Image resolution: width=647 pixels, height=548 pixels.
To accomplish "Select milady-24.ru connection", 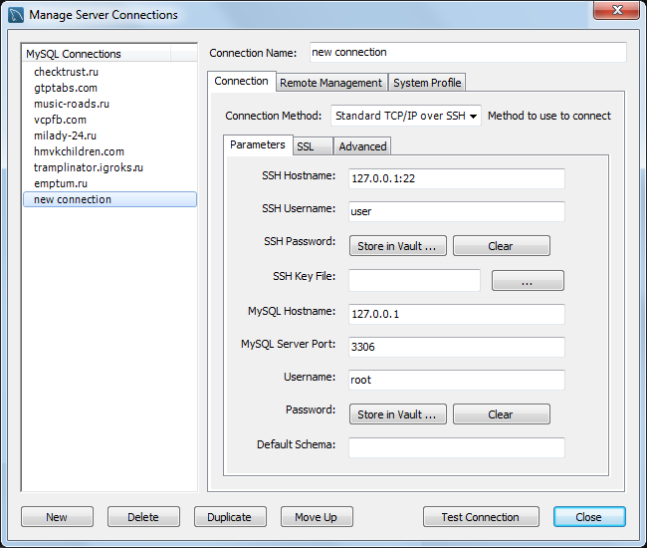I will [109, 136].
